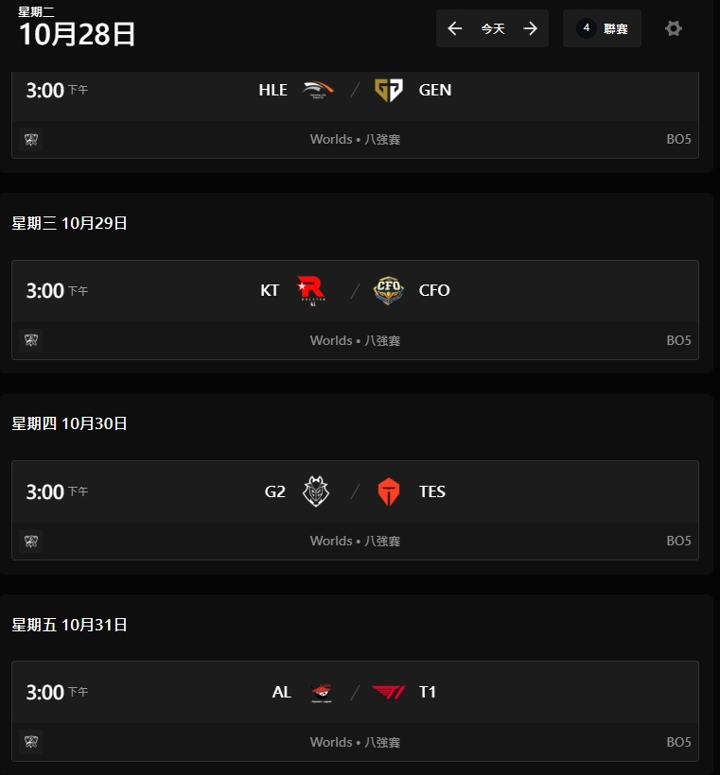
Task: Click the TES team logo
Action: (x=389, y=491)
